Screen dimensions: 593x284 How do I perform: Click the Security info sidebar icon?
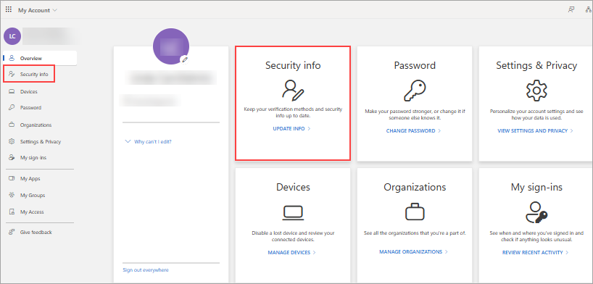coord(12,74)
